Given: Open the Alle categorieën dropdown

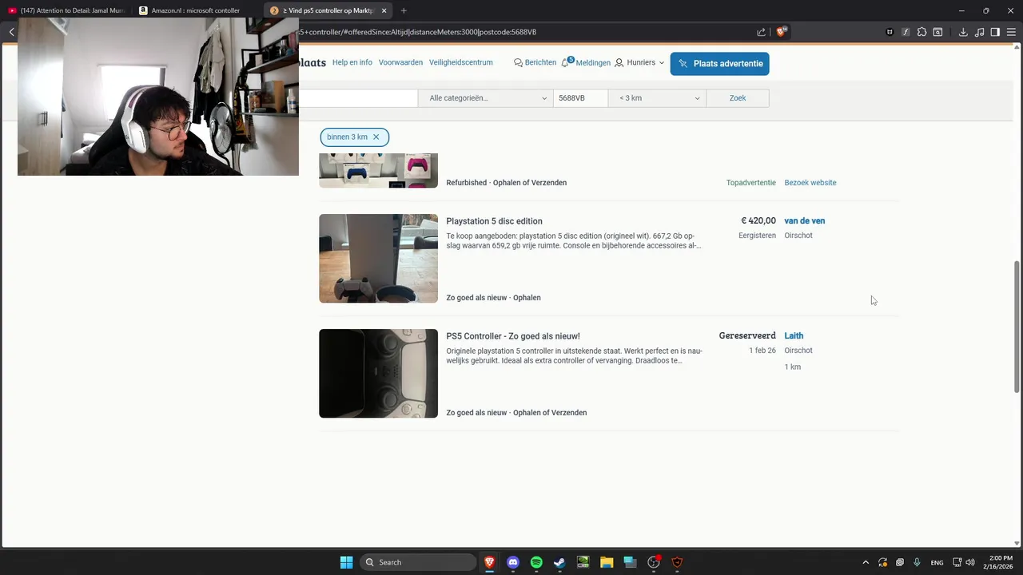Looking at the screenshot, I should pyautogui.click(x=486, y=98).
